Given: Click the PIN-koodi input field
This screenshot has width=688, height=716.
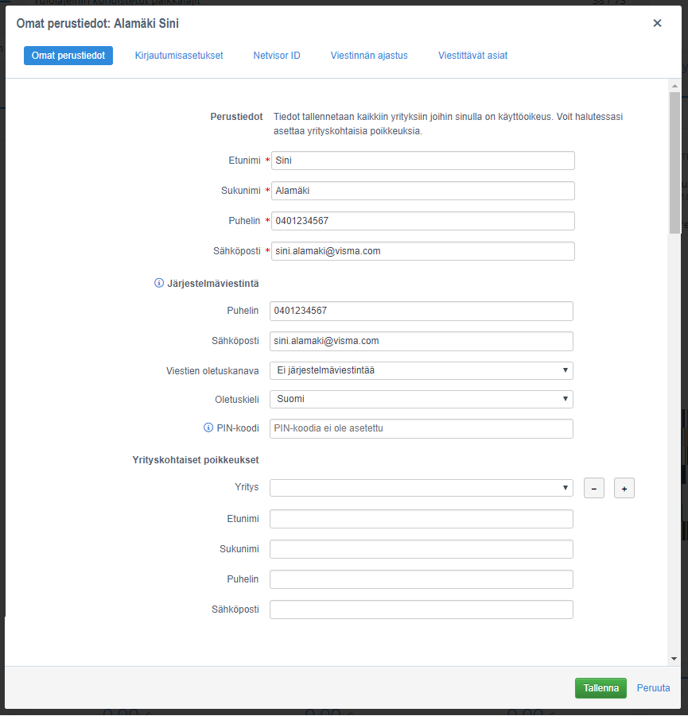Looking at the screenshot, I should 421,429.
